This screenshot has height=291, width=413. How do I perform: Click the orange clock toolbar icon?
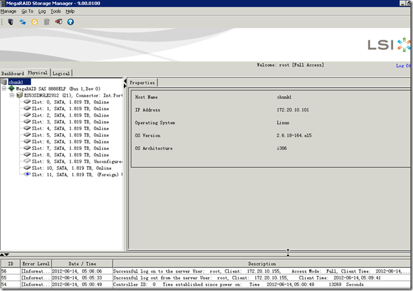35,22
